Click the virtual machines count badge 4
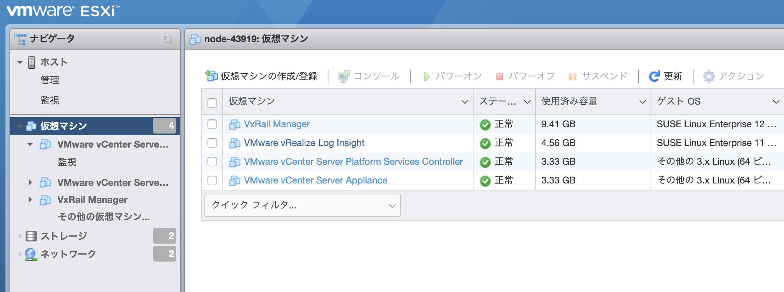This screenshot has height=292, width=784. [165, 126]
